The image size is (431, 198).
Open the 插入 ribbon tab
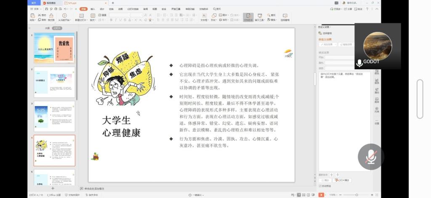coord(93,8)
